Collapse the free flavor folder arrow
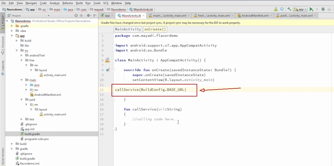Screen dimensions: 334x166 (x=22, y=60)
